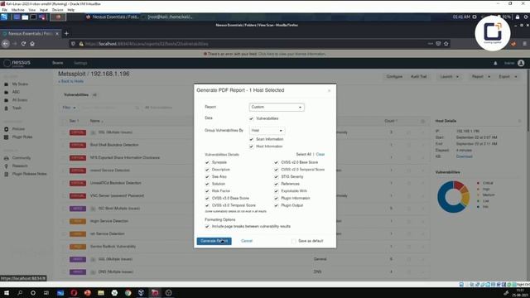The width and height of the screenshot is (530, 298).
Task: Uncheck the Description checkbox
Action: point(207,170)
